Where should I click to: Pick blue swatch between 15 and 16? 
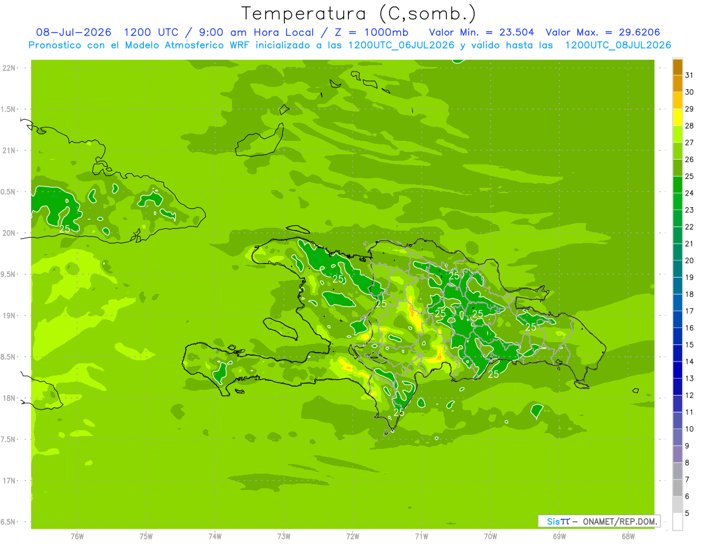677,336
